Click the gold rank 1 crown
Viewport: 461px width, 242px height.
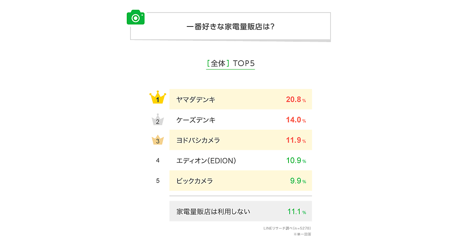[158, 98]
